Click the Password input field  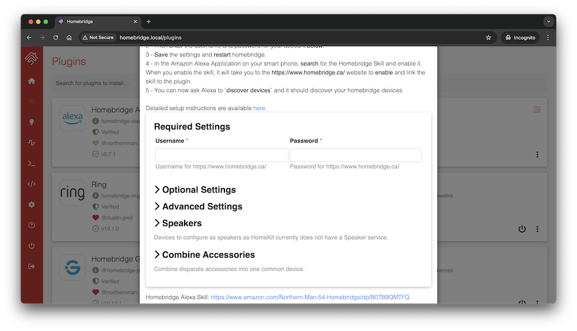coord(355,155)
